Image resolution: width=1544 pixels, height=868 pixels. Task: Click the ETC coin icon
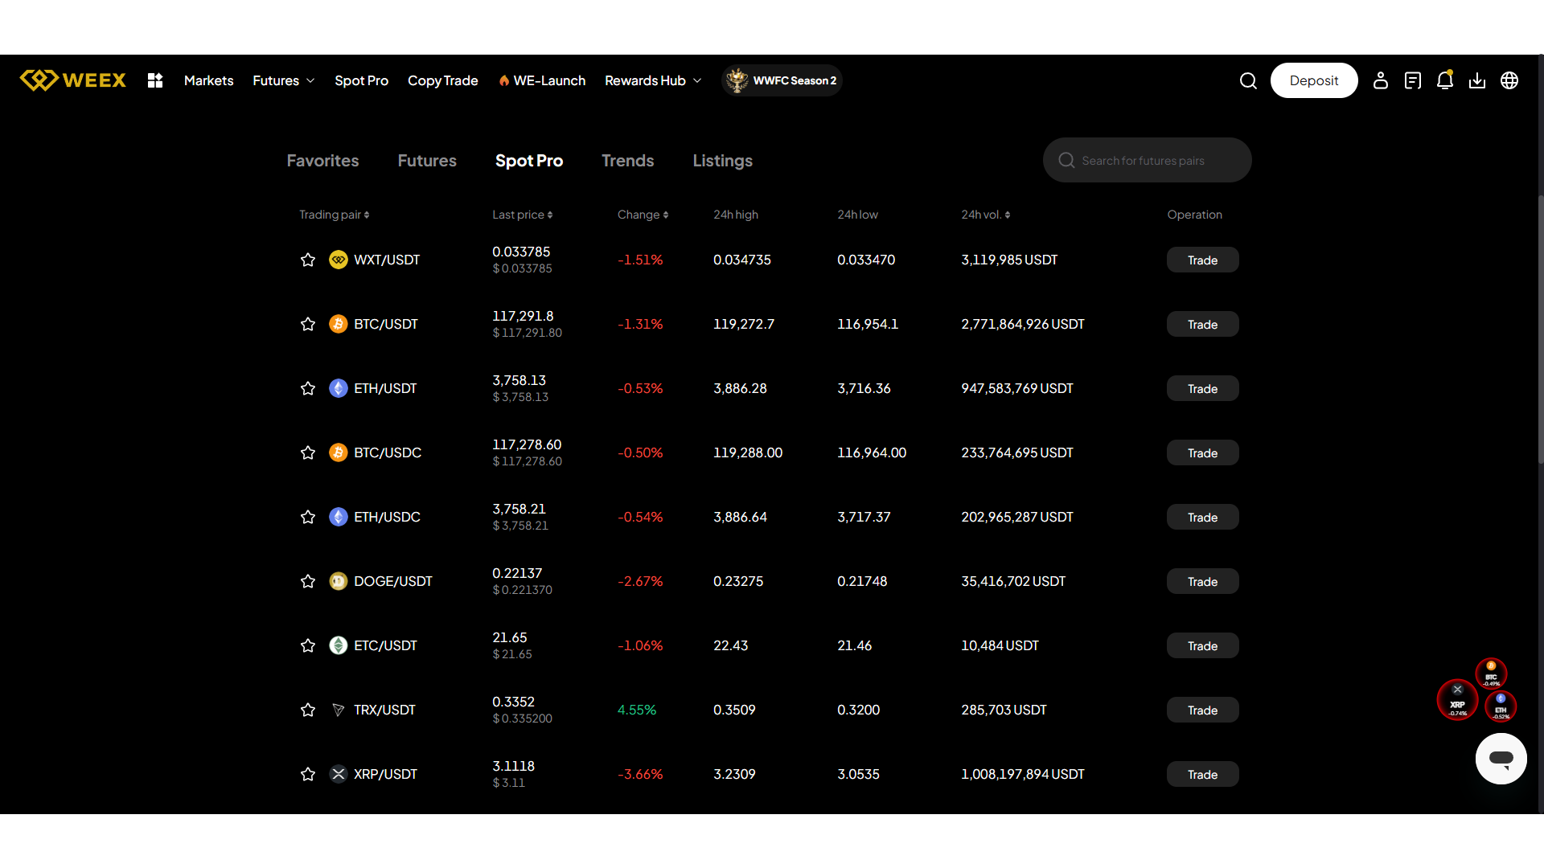tap(339, 645)
